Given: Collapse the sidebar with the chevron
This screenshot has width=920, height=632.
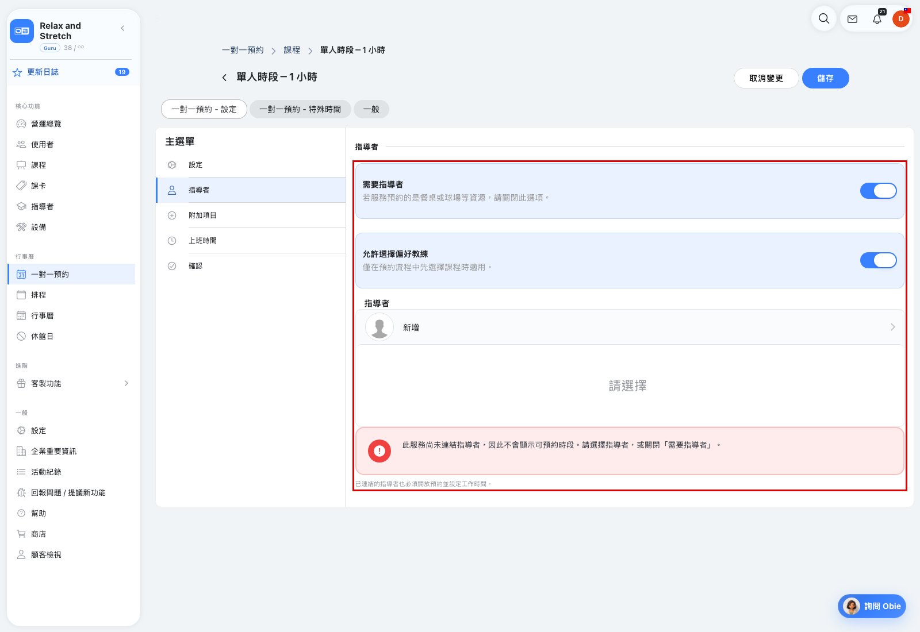Looking at the screenshot, I should [x=122, y=28].
